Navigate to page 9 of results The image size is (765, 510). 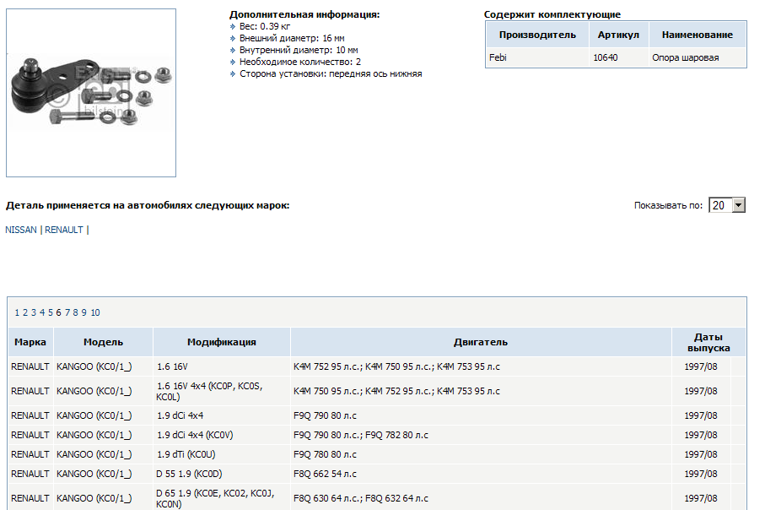(84, 312)
